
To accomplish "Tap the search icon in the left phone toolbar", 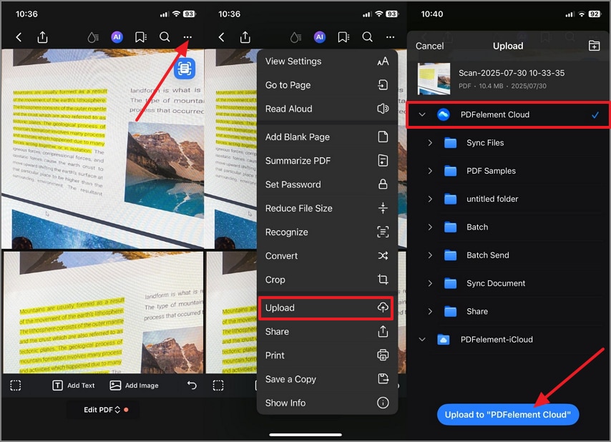I will pos(165,37).
